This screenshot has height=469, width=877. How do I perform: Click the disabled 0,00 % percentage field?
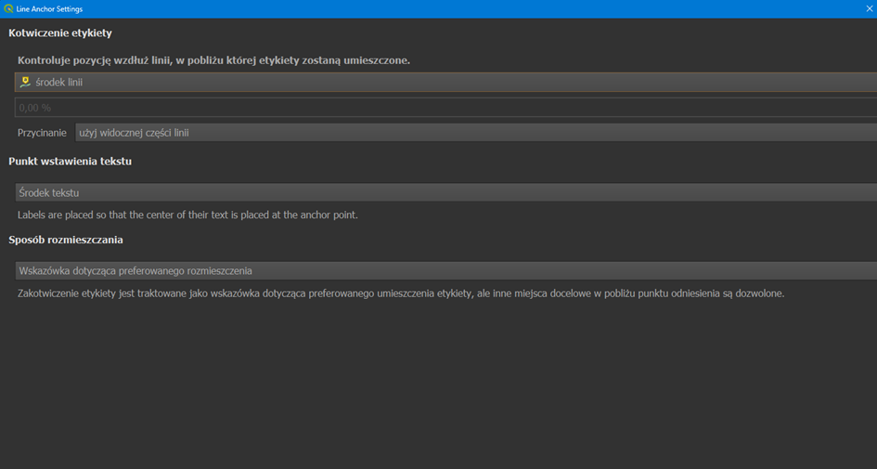point(445,108)
